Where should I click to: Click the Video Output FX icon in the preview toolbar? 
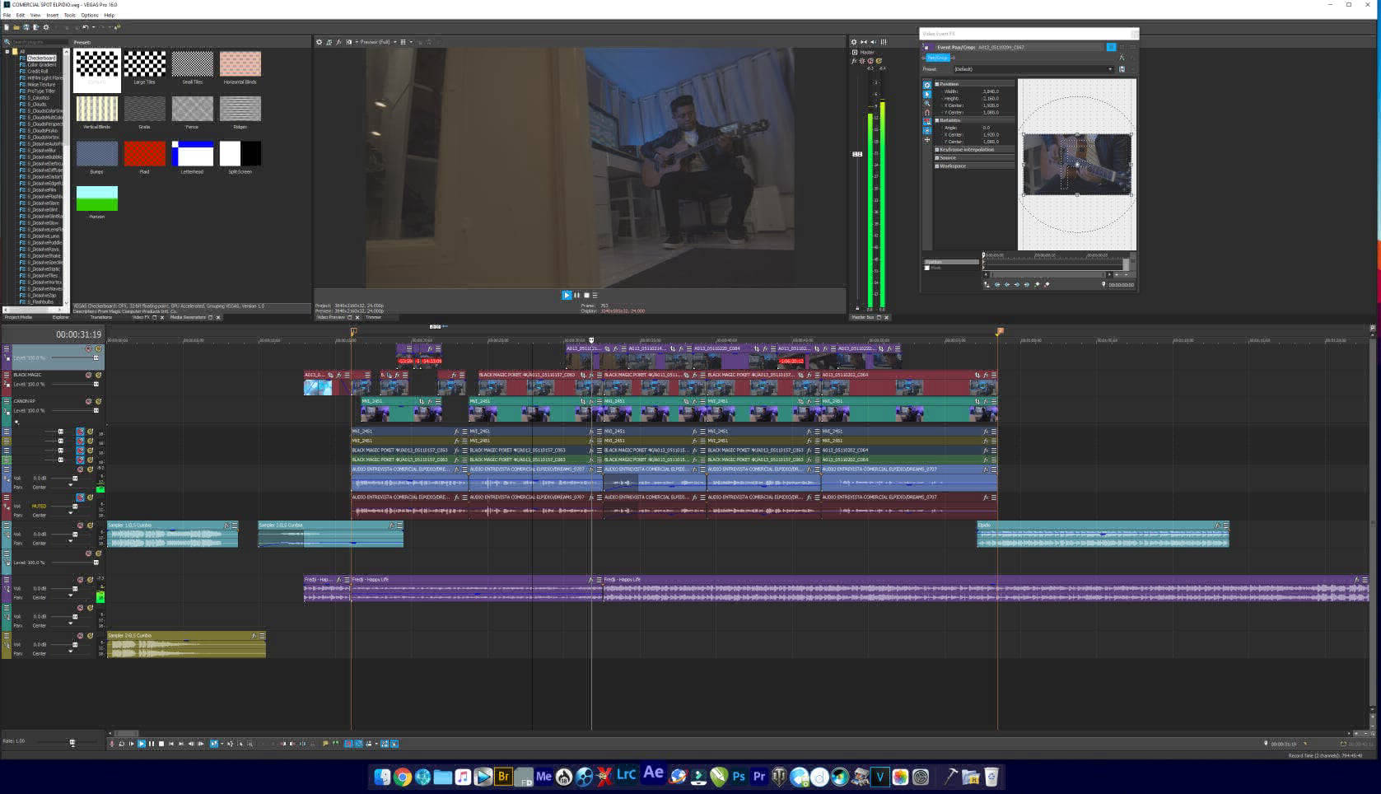[x=338, y=42]
